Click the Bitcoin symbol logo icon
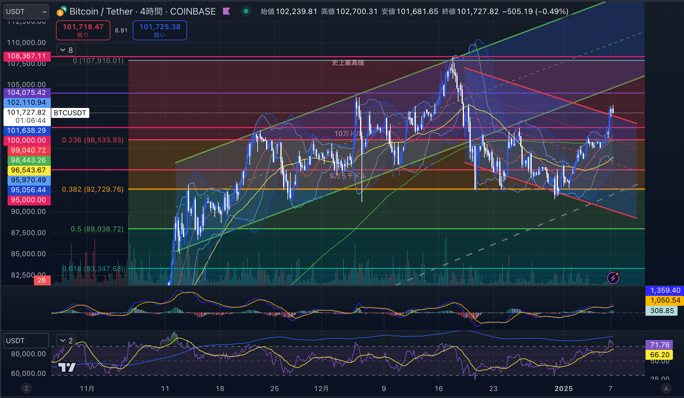Screen dimensions: 684x398 point(61,11)
